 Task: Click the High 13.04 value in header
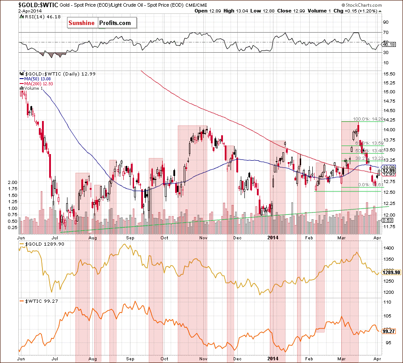[235, 11]
